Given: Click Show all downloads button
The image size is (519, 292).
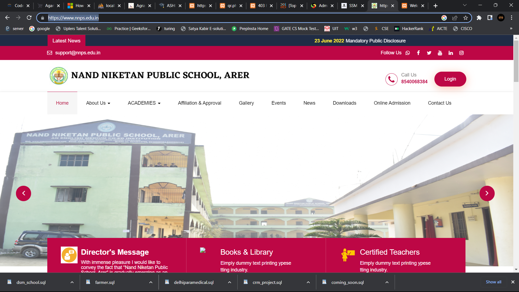Looking at the screenshot, I should pos(493,282).
